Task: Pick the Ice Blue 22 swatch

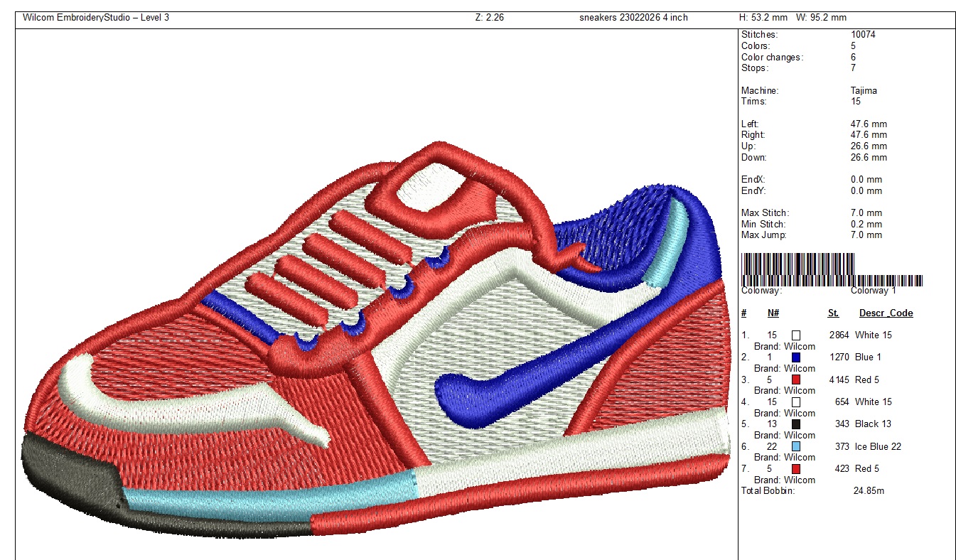Action: 796,446
